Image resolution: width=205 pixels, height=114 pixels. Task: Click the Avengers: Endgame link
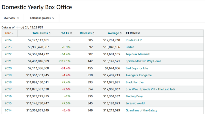coord(138,75)
